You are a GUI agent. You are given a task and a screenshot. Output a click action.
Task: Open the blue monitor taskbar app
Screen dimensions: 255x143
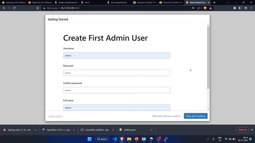coord(144,139)
